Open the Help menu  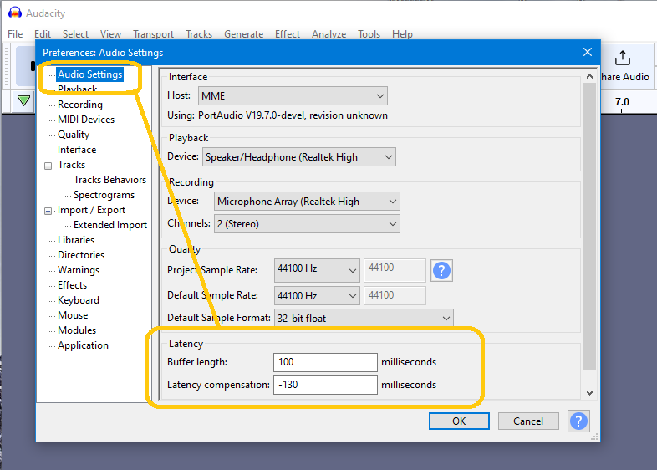click(402, 34)
